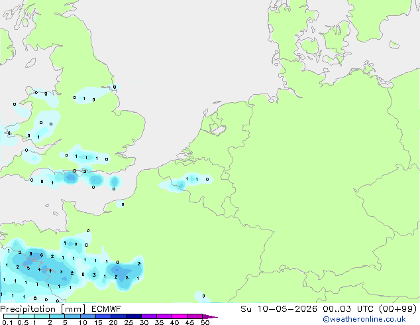Image resolution: width=420 pixels, height=325 pixels.
Task: Select the 1–2 mm legend color swatch
Action: tap(42, 316)
